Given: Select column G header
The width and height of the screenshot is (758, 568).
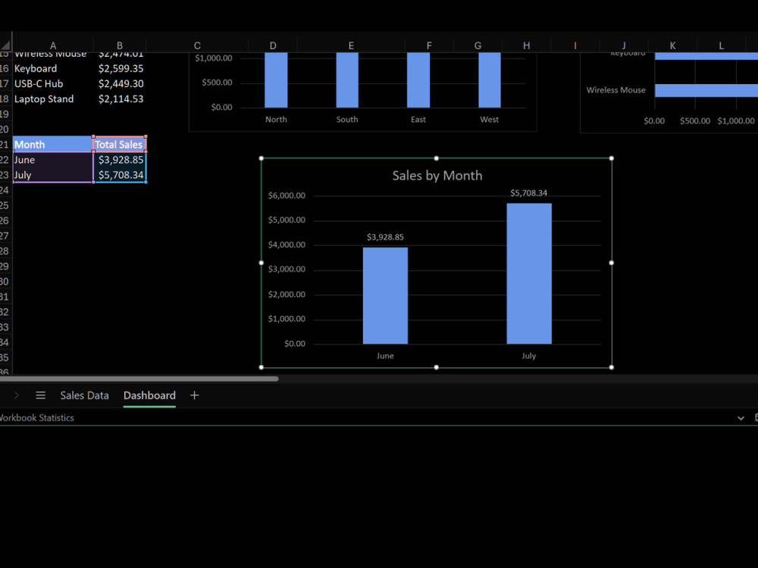Looking at the screenshot, I should point(478,45).
